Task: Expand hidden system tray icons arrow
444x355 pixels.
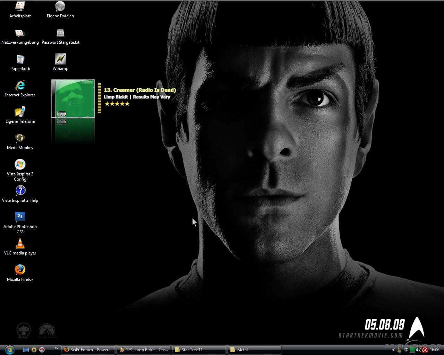Action: (393, 350)
